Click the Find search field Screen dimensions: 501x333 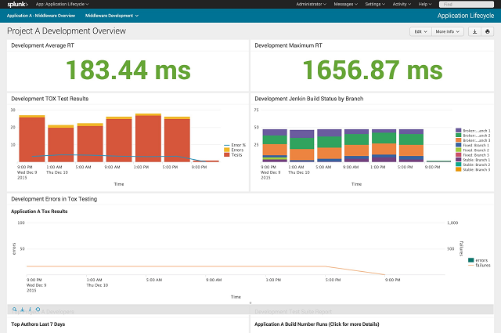tap(467, 4)
